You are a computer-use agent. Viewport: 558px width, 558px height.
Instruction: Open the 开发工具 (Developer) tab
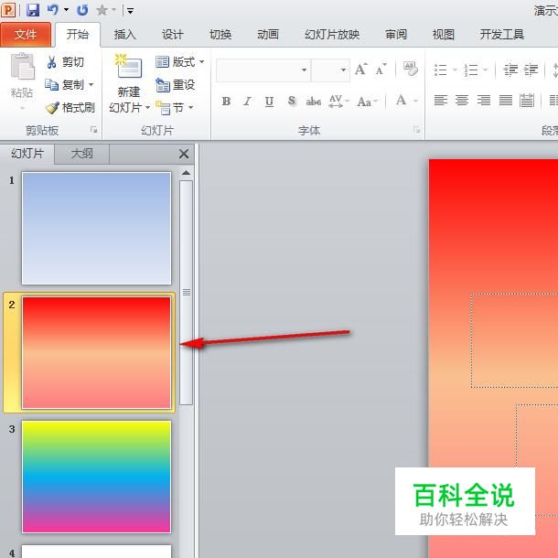tap(502, 35)
